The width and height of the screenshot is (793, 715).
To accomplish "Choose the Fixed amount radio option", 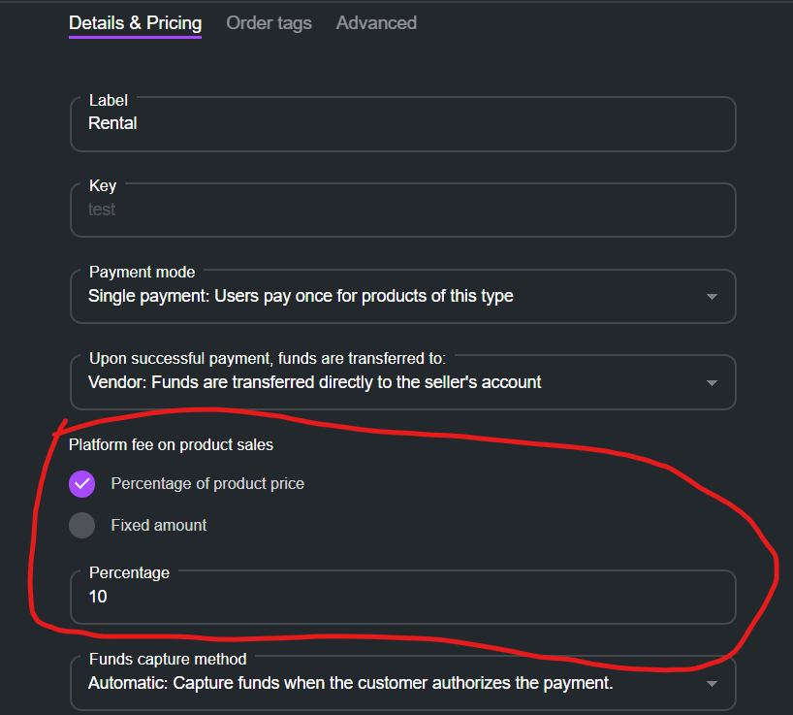I will (x=82, y=525).
